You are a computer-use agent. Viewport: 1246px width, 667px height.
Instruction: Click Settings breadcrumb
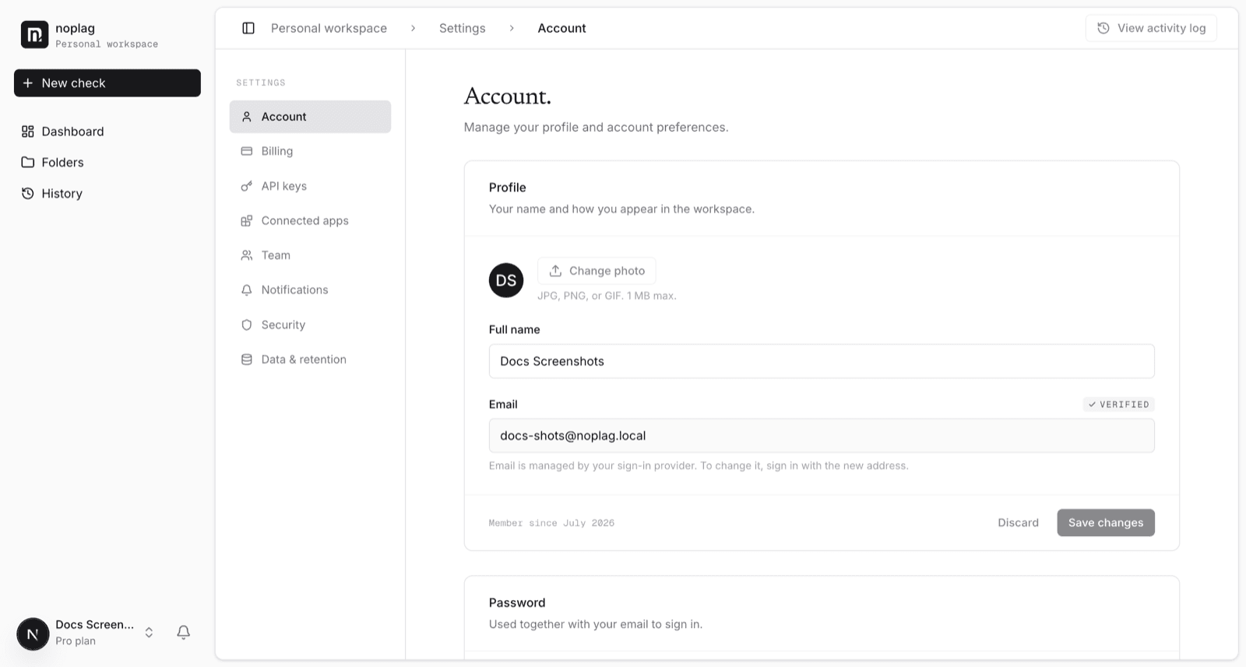(x=462, y=28)
